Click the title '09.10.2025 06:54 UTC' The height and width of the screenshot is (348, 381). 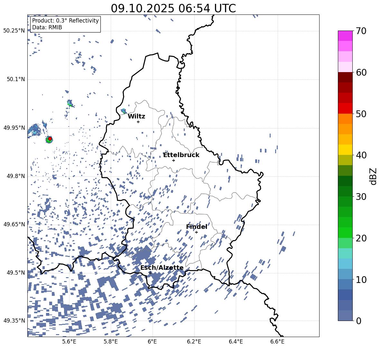(x=173, y=8)
